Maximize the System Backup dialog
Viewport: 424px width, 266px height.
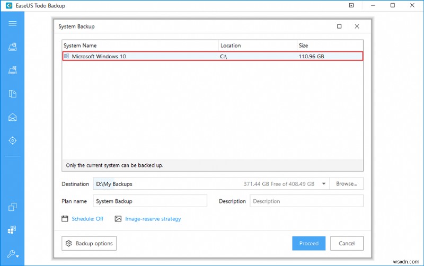(x=339, y=26)
